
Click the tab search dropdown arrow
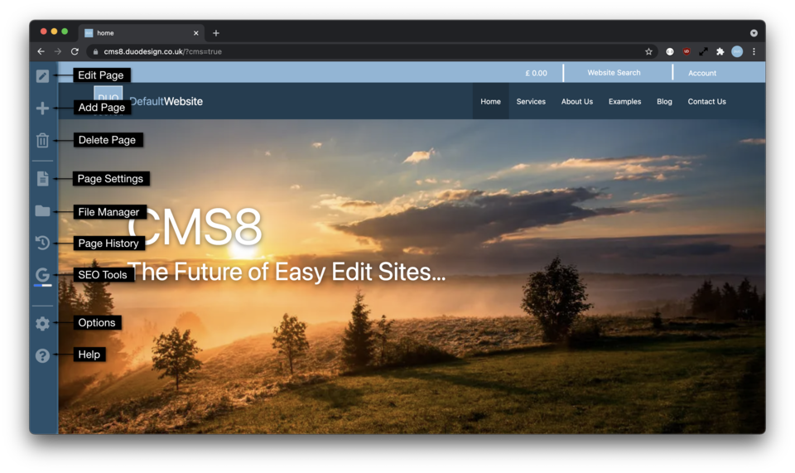(x=754, y=33)
